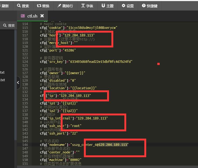
Task: Click line number 114 in the gutter
Action: point(25,24)
